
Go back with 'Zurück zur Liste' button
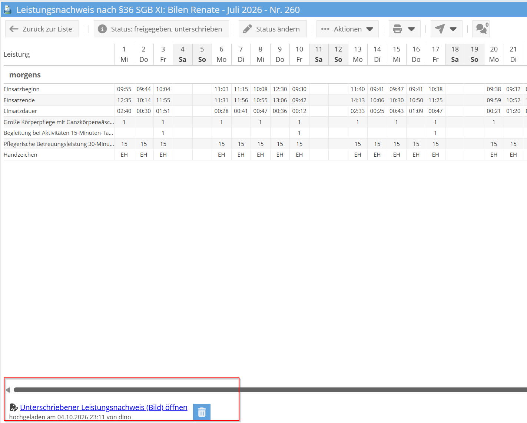(42, 29)
